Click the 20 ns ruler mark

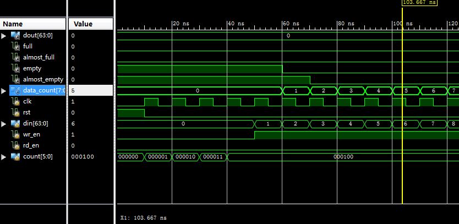coord(181,24)
